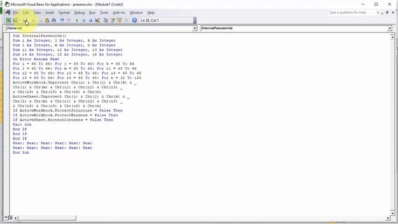Click the 'On Error Resume Next' line
The width and height of the screenshot is (398, 224).
[36, 59]
